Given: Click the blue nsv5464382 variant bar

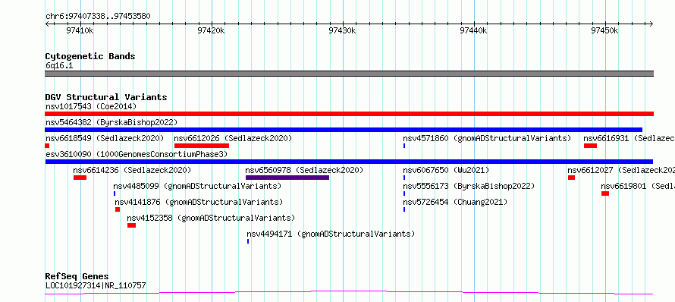Looking at the screenshot, I should click(344, 130).
